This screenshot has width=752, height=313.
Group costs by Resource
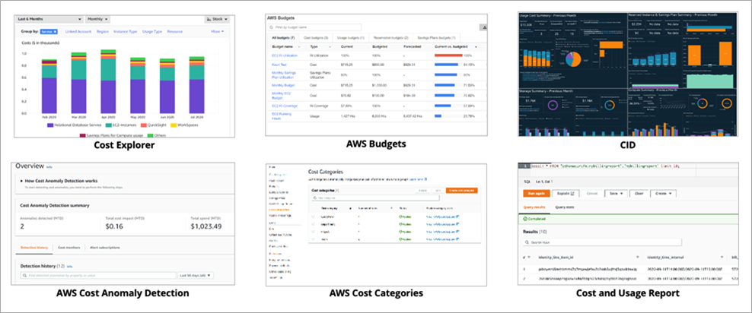174,32
